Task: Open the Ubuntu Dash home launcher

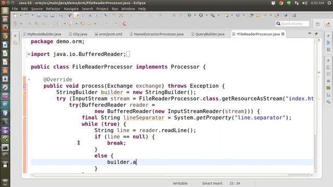Action: point(5,10)
